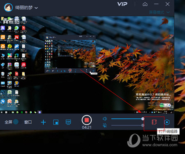Viewport: 185px width, 154px height.
Task: Open the video editor icon
Action: pyautogui.click(x=154, y=122)
